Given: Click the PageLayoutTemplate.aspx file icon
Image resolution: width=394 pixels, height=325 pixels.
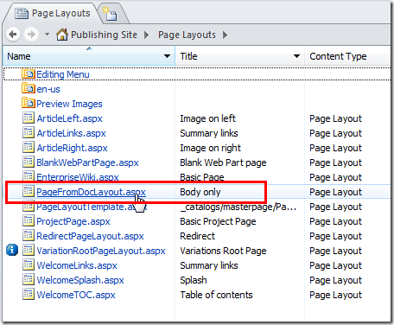Looking at the screenshot, I should pyautogui.click(x=29, y=207).
